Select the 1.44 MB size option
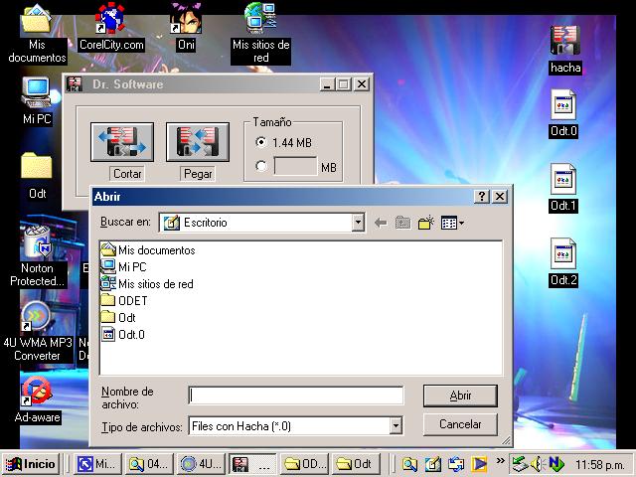The width and height of the screenshot is (636, 477). pos(261,143)
